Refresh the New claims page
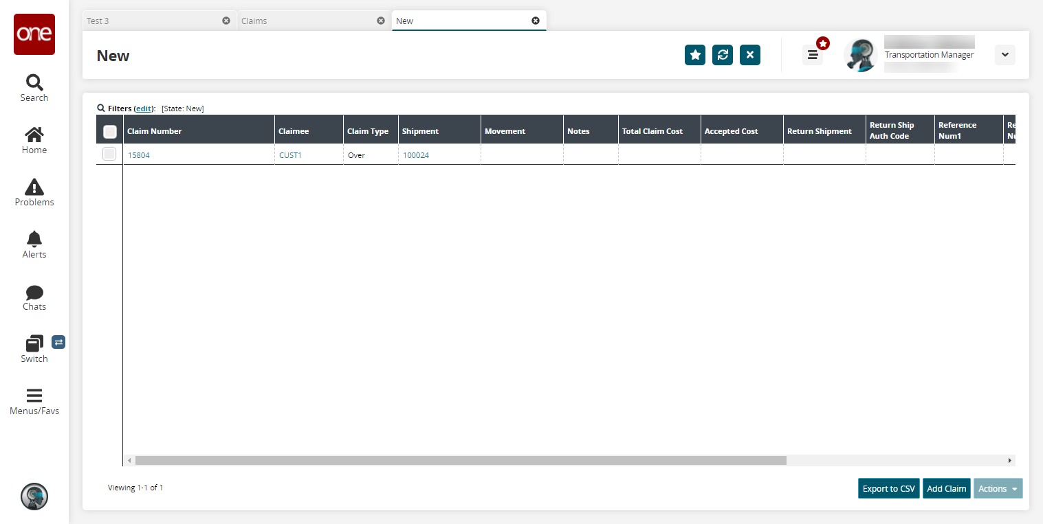This screenshot has height=524, width=1043. (723, 55)
